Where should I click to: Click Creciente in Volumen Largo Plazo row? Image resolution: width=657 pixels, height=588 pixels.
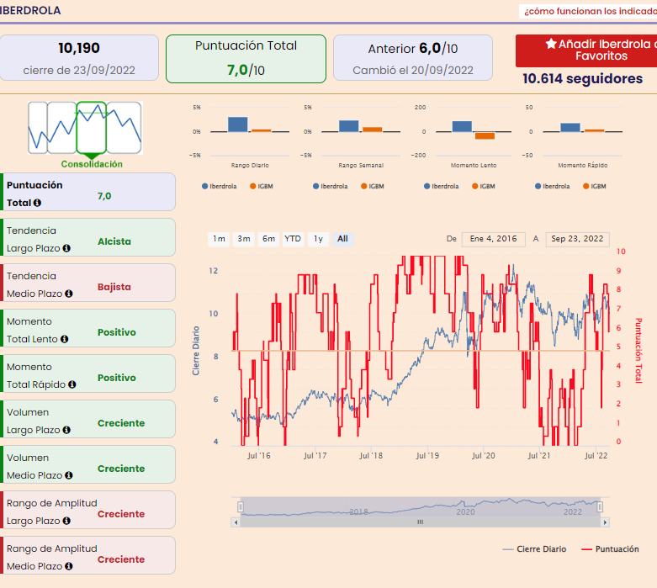coord(121,423)
